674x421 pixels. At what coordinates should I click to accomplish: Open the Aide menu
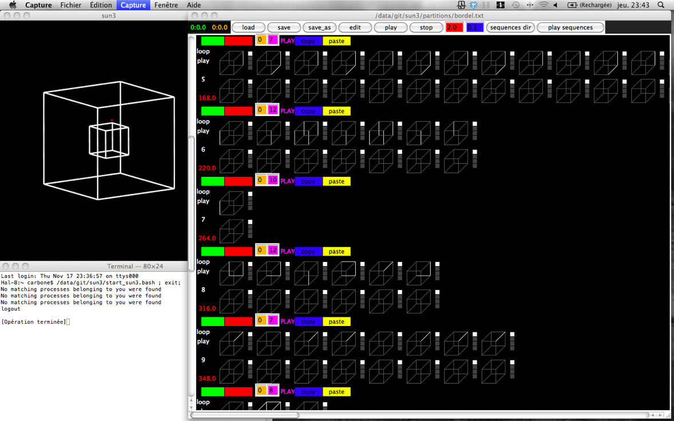pos(194,5)
